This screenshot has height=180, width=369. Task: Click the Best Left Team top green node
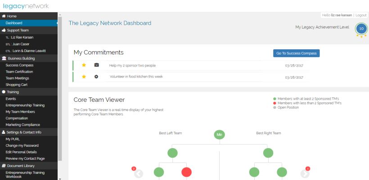172,153
